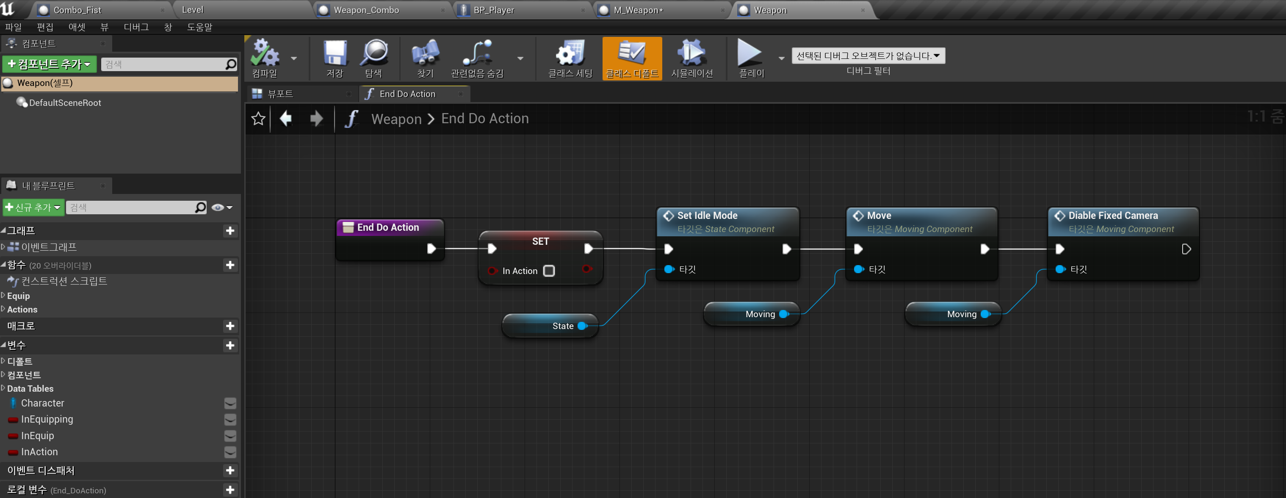Image resolution: width=1286 pixels, height=498 pixels.
Task: Expand the Data Tables variable category
Action: coord(3,388)
